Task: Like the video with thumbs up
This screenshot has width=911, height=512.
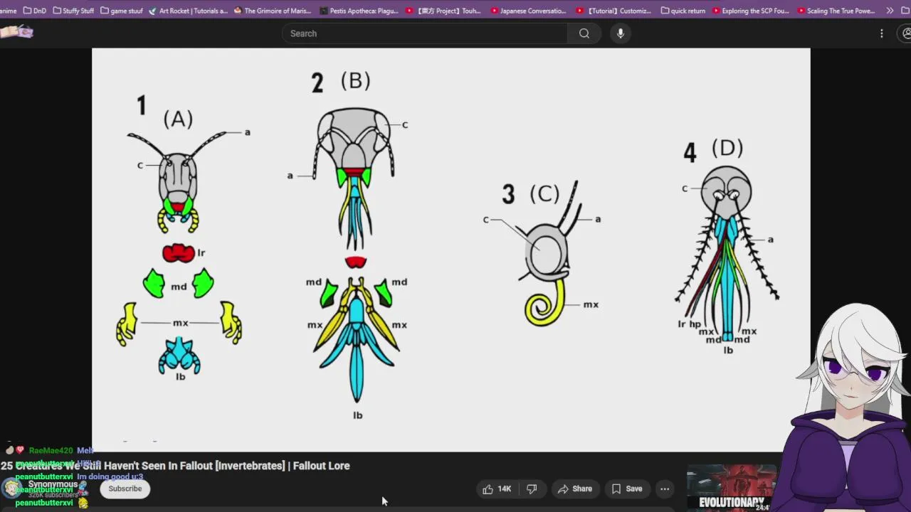Action: [x=496, y=489]
